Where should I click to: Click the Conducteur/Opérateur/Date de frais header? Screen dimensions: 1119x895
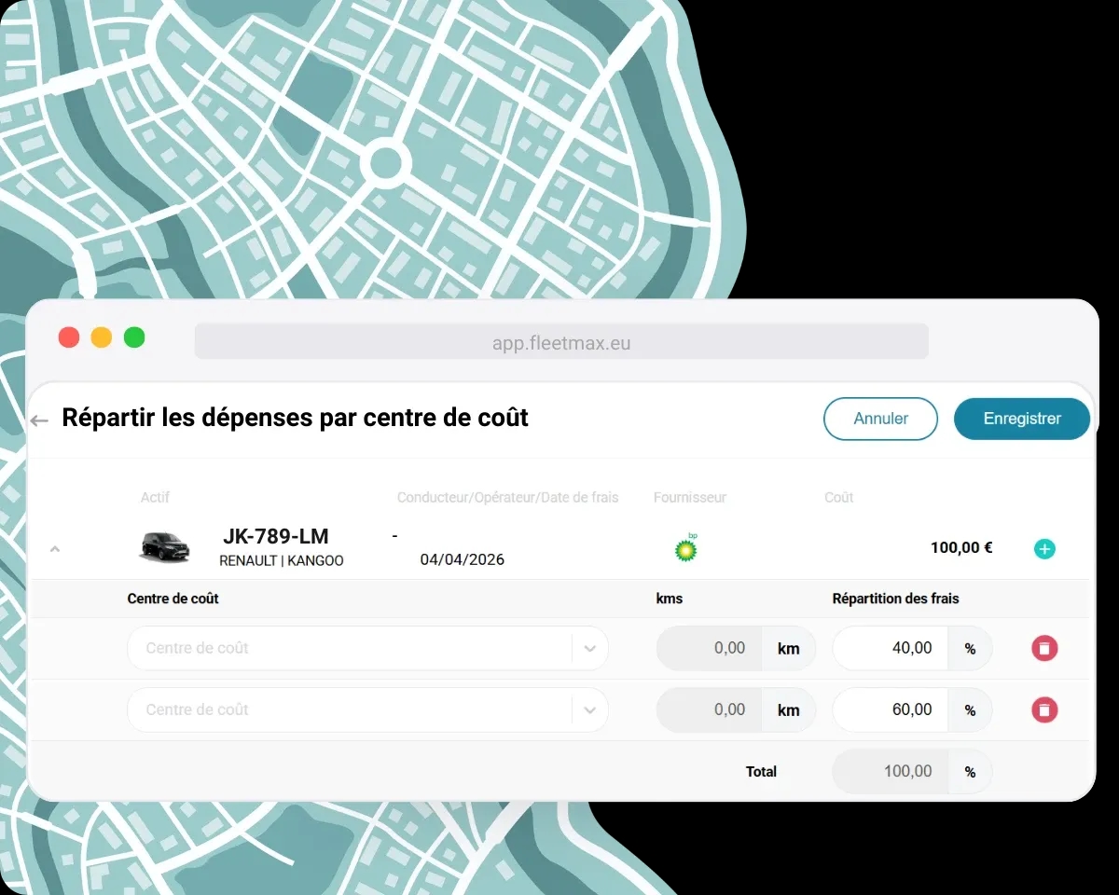(x=508, y=498)
